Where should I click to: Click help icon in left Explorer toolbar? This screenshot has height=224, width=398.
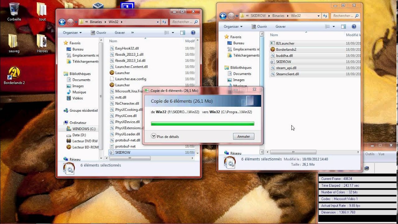click(x=193, y=32)
